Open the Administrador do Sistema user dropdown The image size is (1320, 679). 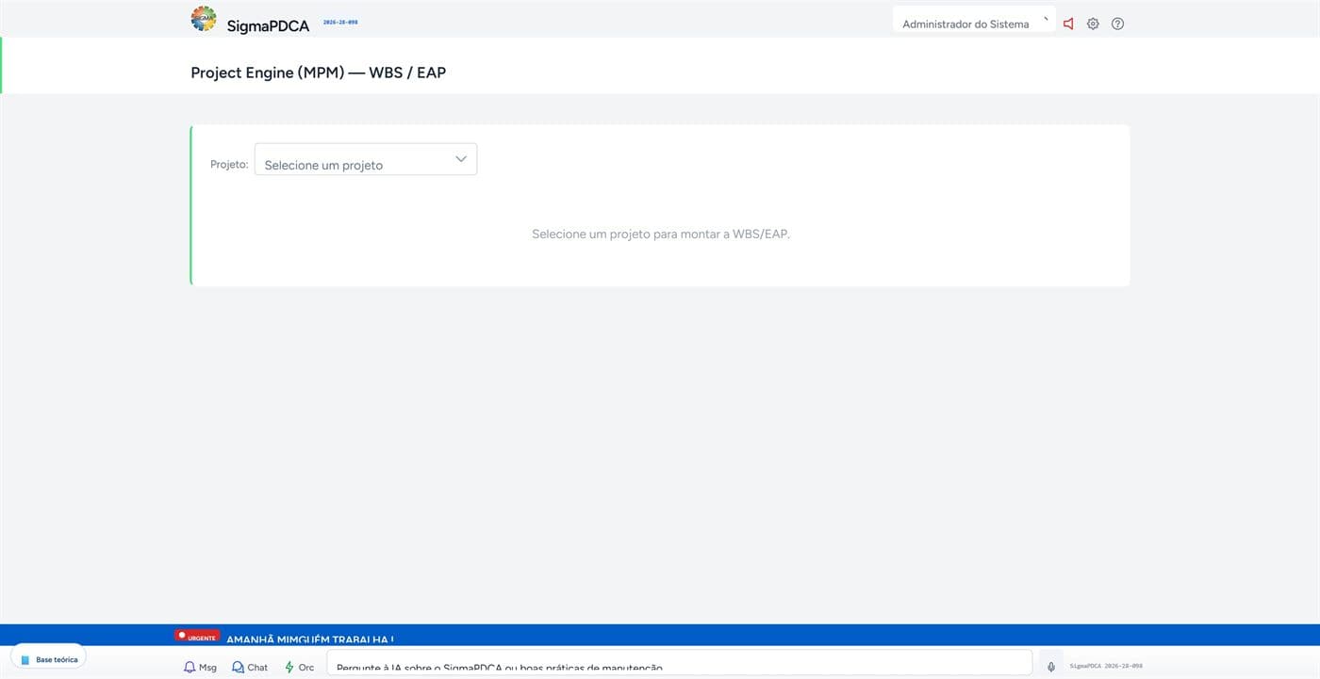[974, 20]
